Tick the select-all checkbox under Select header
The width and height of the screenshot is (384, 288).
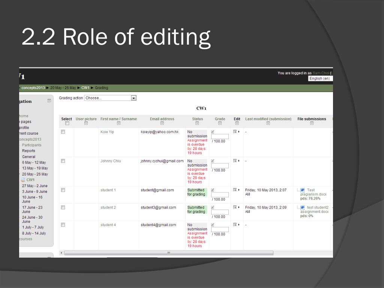[x=67, y=123]
